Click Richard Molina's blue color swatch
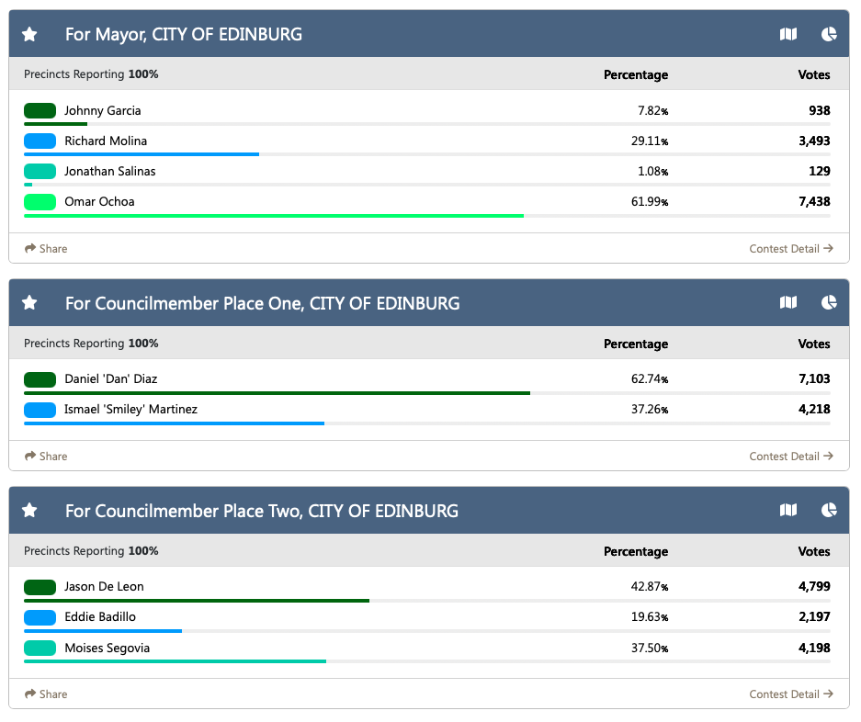The height and width of the screenshot is (722, 861). (40, 141)
